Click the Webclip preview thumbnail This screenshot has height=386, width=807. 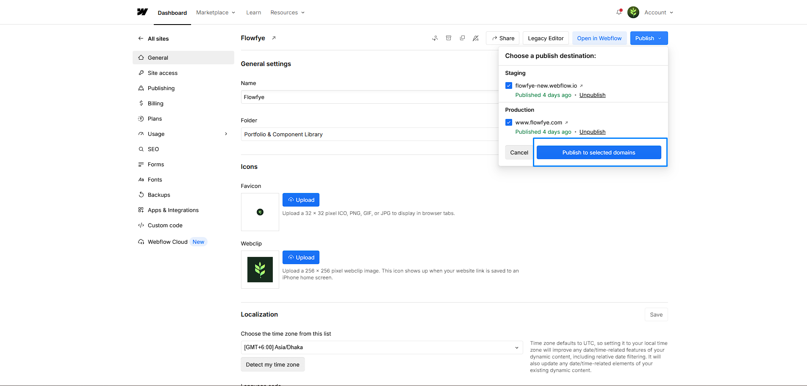coord(260,270)
